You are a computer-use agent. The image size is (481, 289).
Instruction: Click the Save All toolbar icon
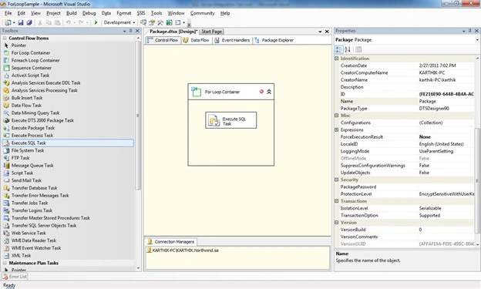29,22
